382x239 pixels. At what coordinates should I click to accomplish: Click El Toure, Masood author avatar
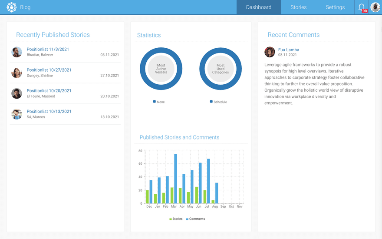17,93
